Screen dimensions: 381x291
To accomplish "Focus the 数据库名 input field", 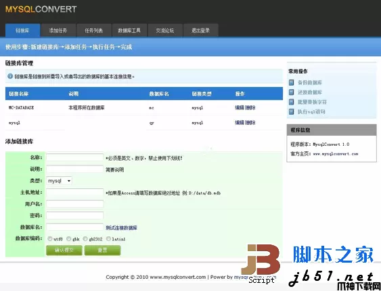I will 75,227.
